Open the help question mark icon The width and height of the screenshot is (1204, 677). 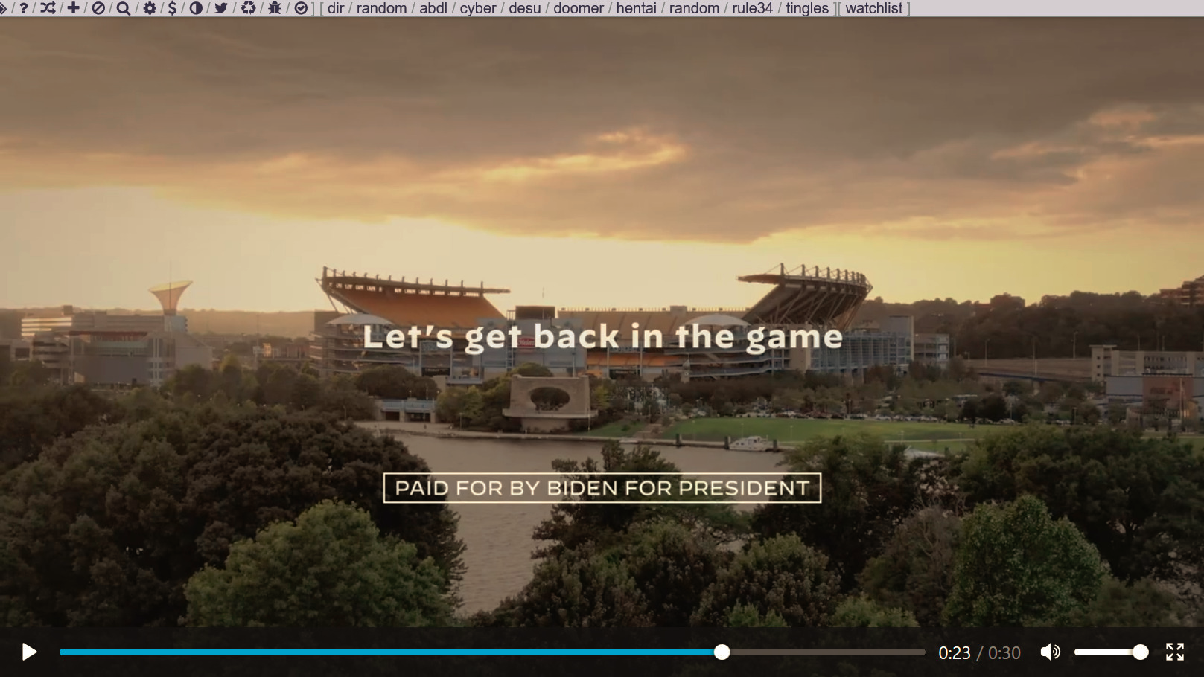click(24, 8)
